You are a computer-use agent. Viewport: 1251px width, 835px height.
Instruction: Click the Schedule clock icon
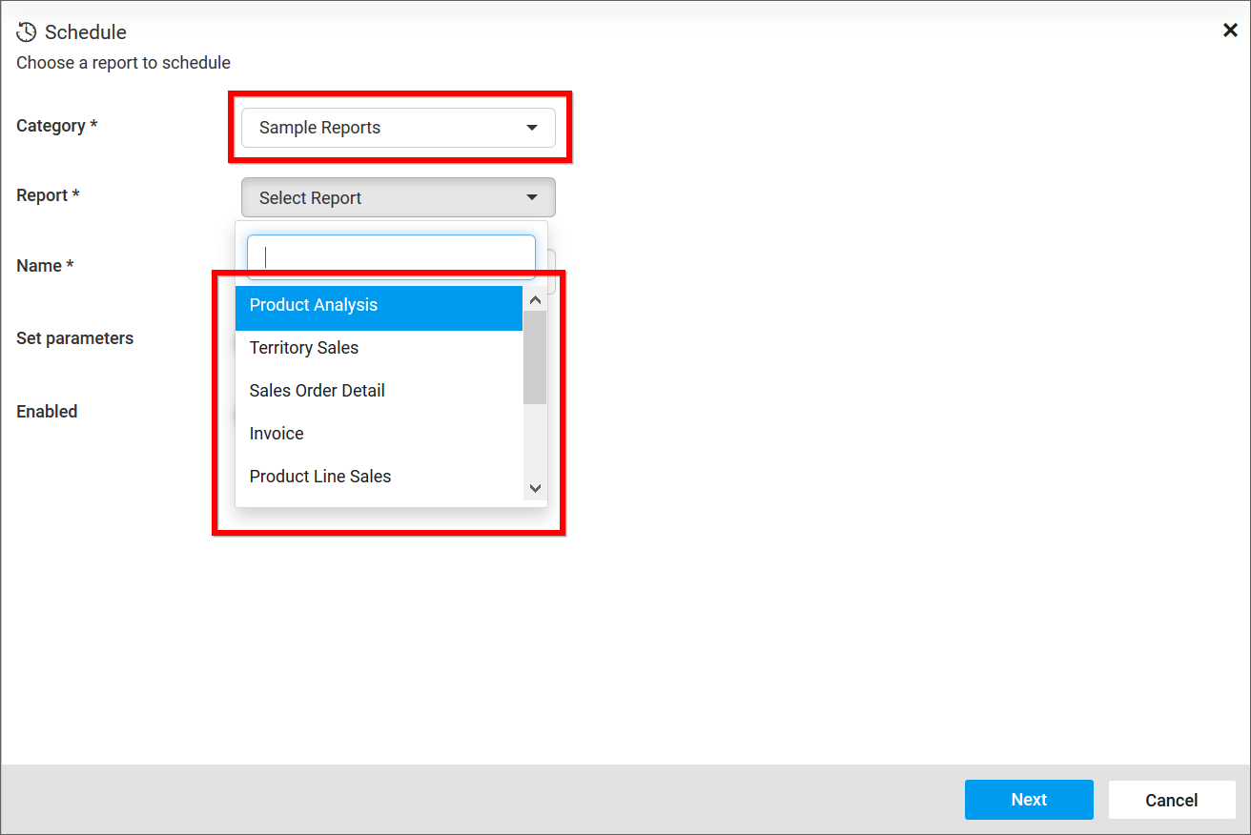coord(27,31)
